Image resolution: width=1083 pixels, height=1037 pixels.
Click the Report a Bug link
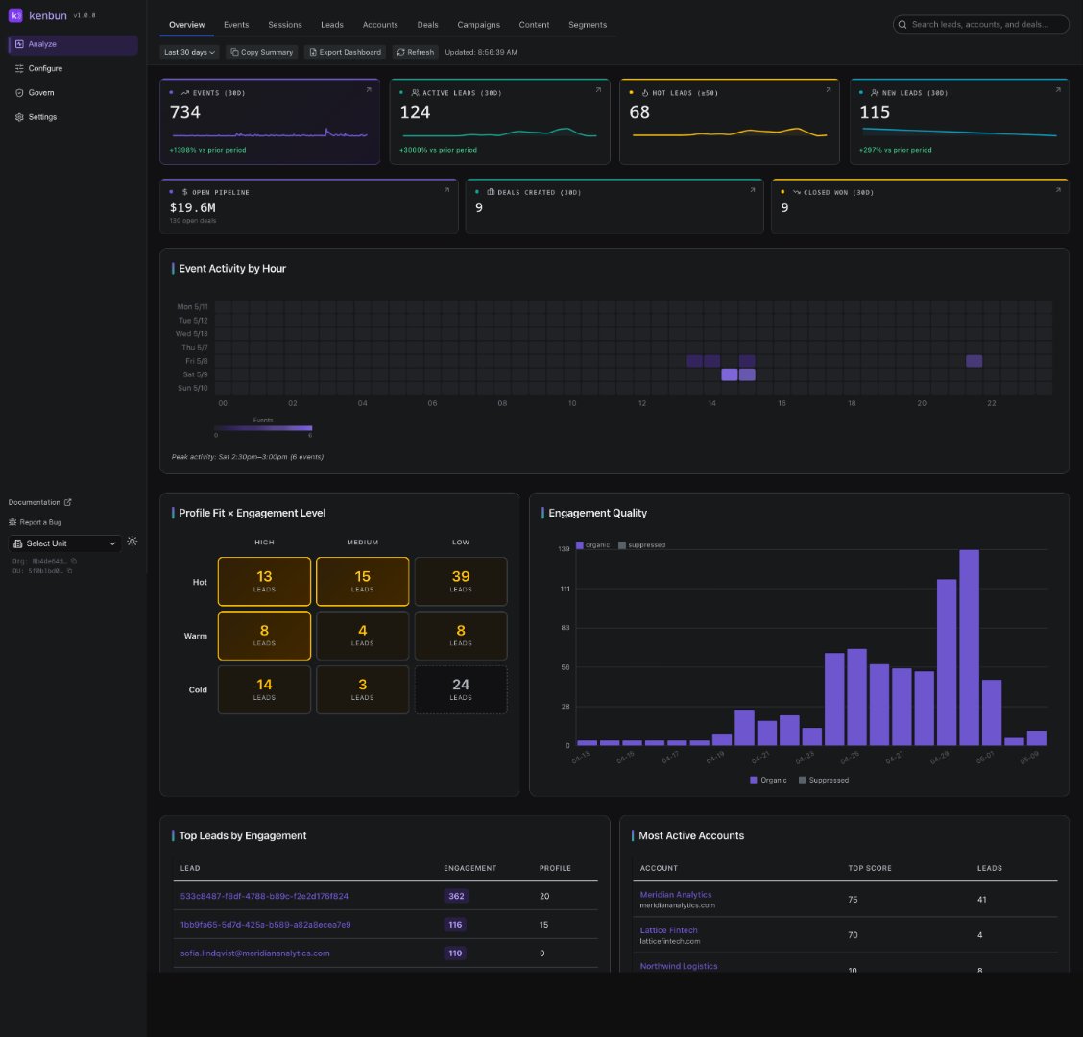point(36,522)
